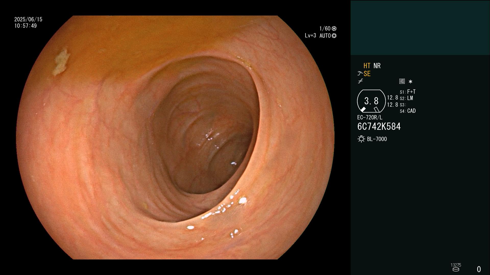
Task: Click the upper 12.8 diameter value
Action: [x=393, y=98]
